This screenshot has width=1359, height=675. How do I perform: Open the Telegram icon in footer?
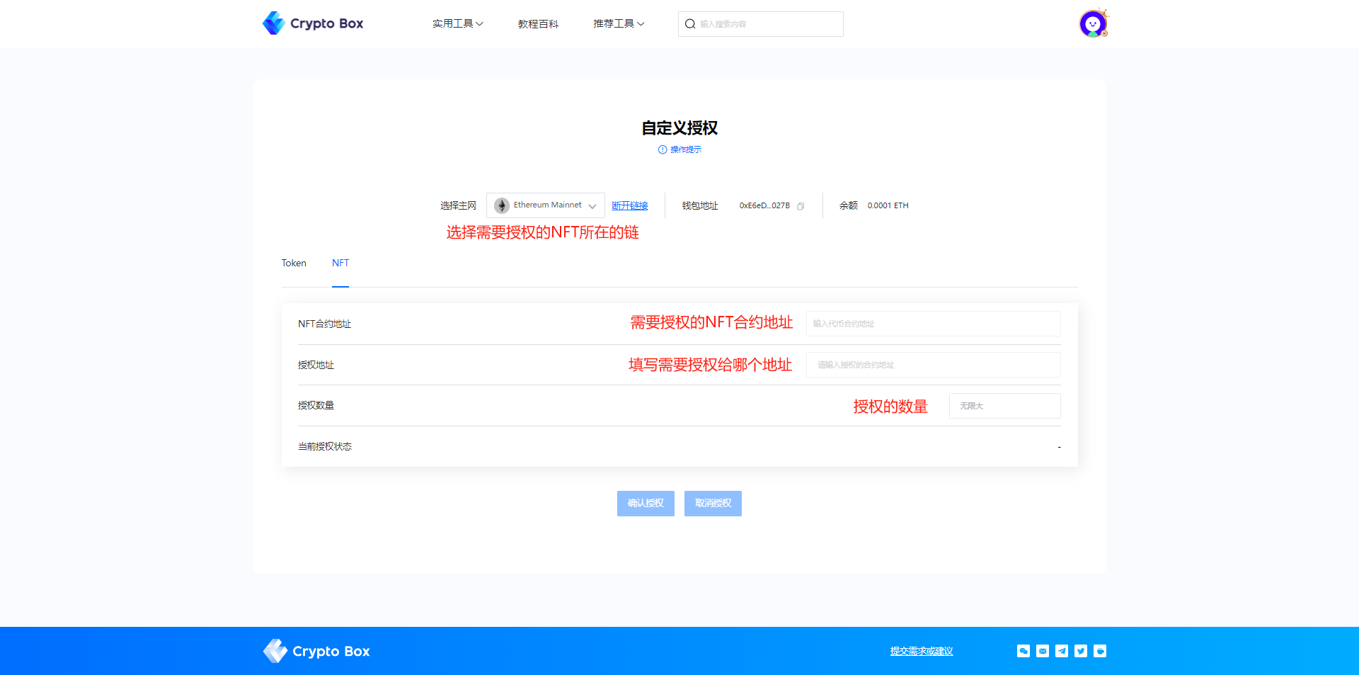click(1062, 651)
